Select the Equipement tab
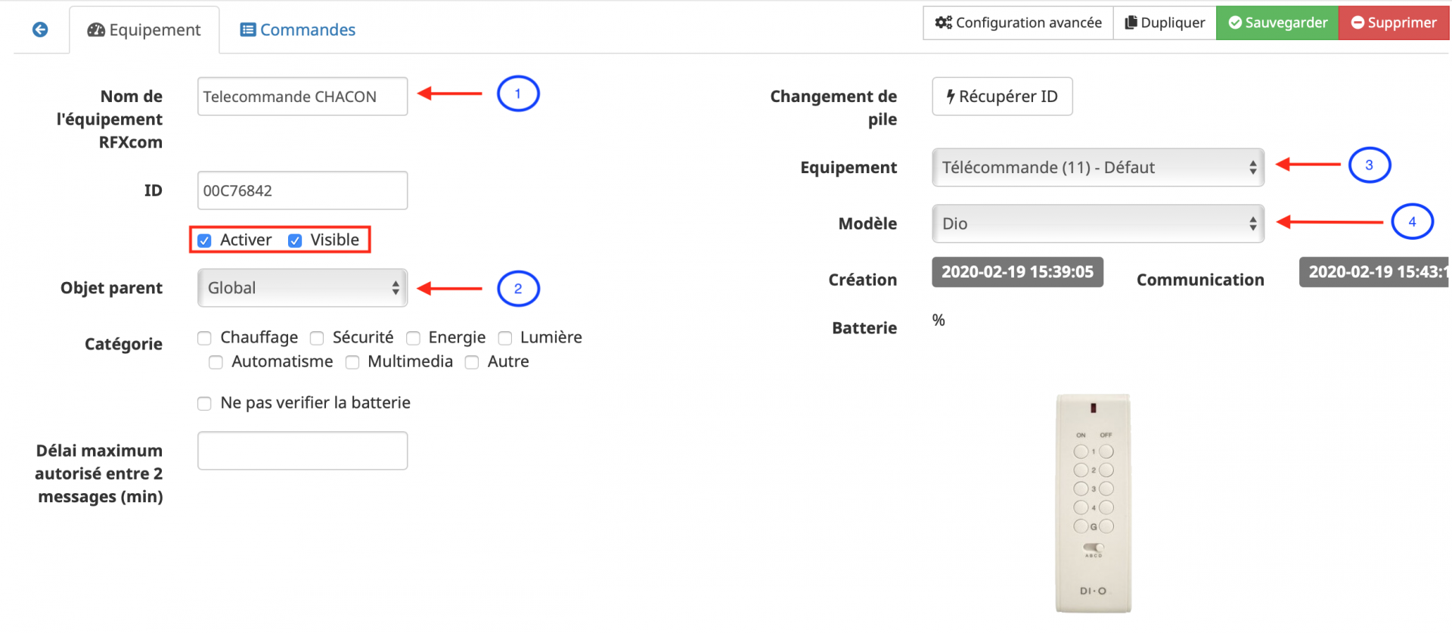Screen dimensions: 1452x633 click(x=144, y=30)
